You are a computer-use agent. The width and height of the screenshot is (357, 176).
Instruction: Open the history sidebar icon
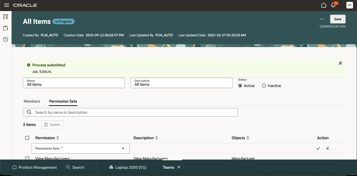[x=5, y=39]
